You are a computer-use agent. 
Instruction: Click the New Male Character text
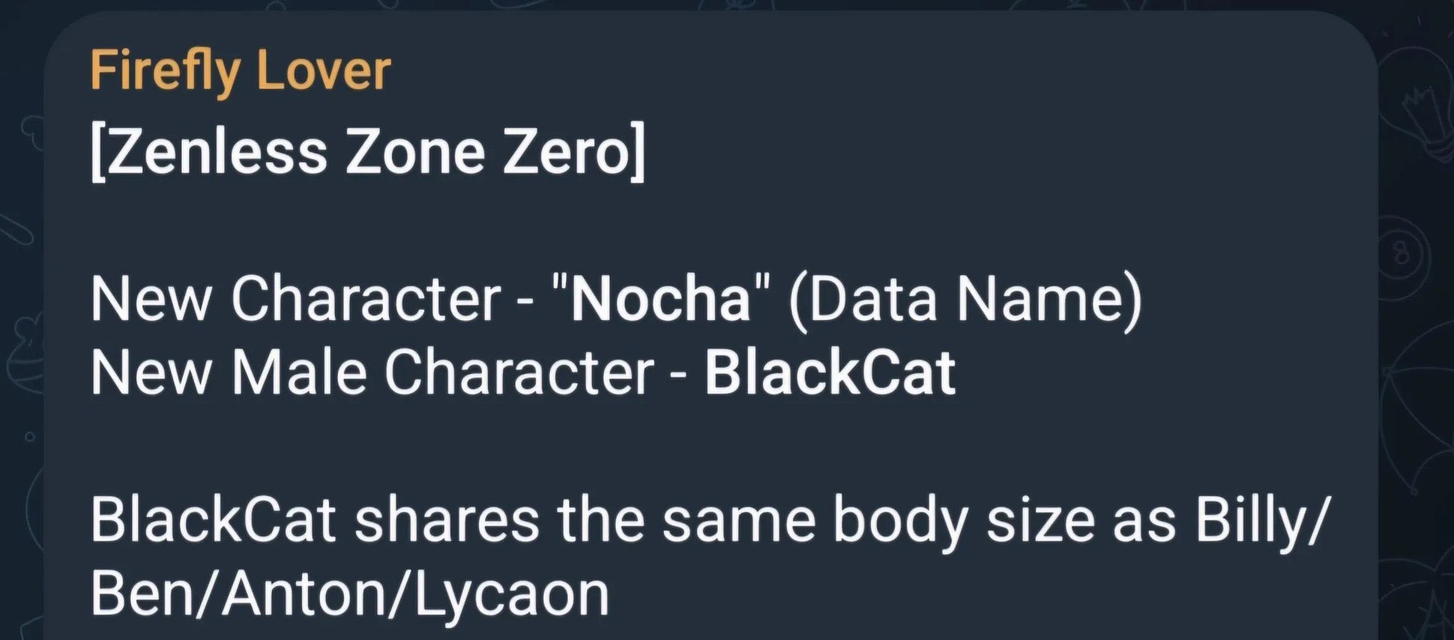coord(372,373)
